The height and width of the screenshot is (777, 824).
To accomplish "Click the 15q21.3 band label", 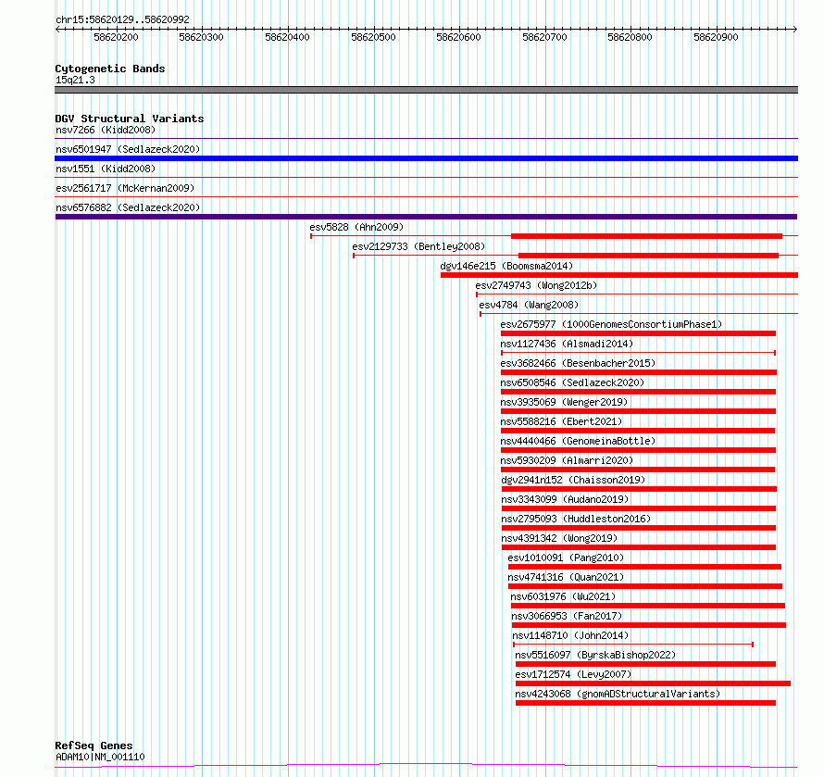I will [x=75, y=80].
